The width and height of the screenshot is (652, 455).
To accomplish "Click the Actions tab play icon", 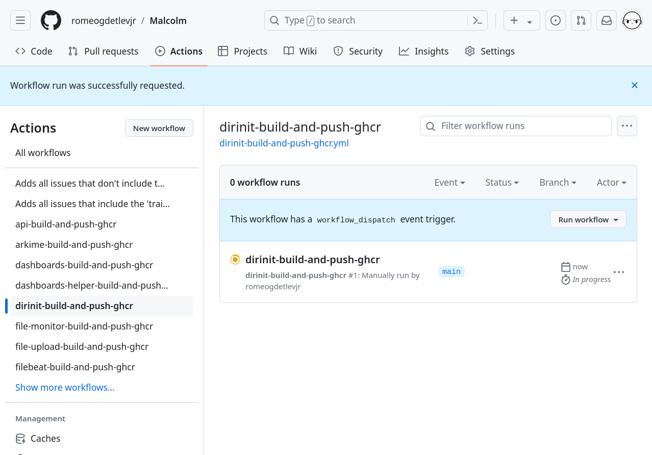I will 160,51.
